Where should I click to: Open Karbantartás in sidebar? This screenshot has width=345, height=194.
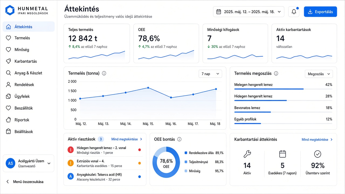click(x=29, y=61)
